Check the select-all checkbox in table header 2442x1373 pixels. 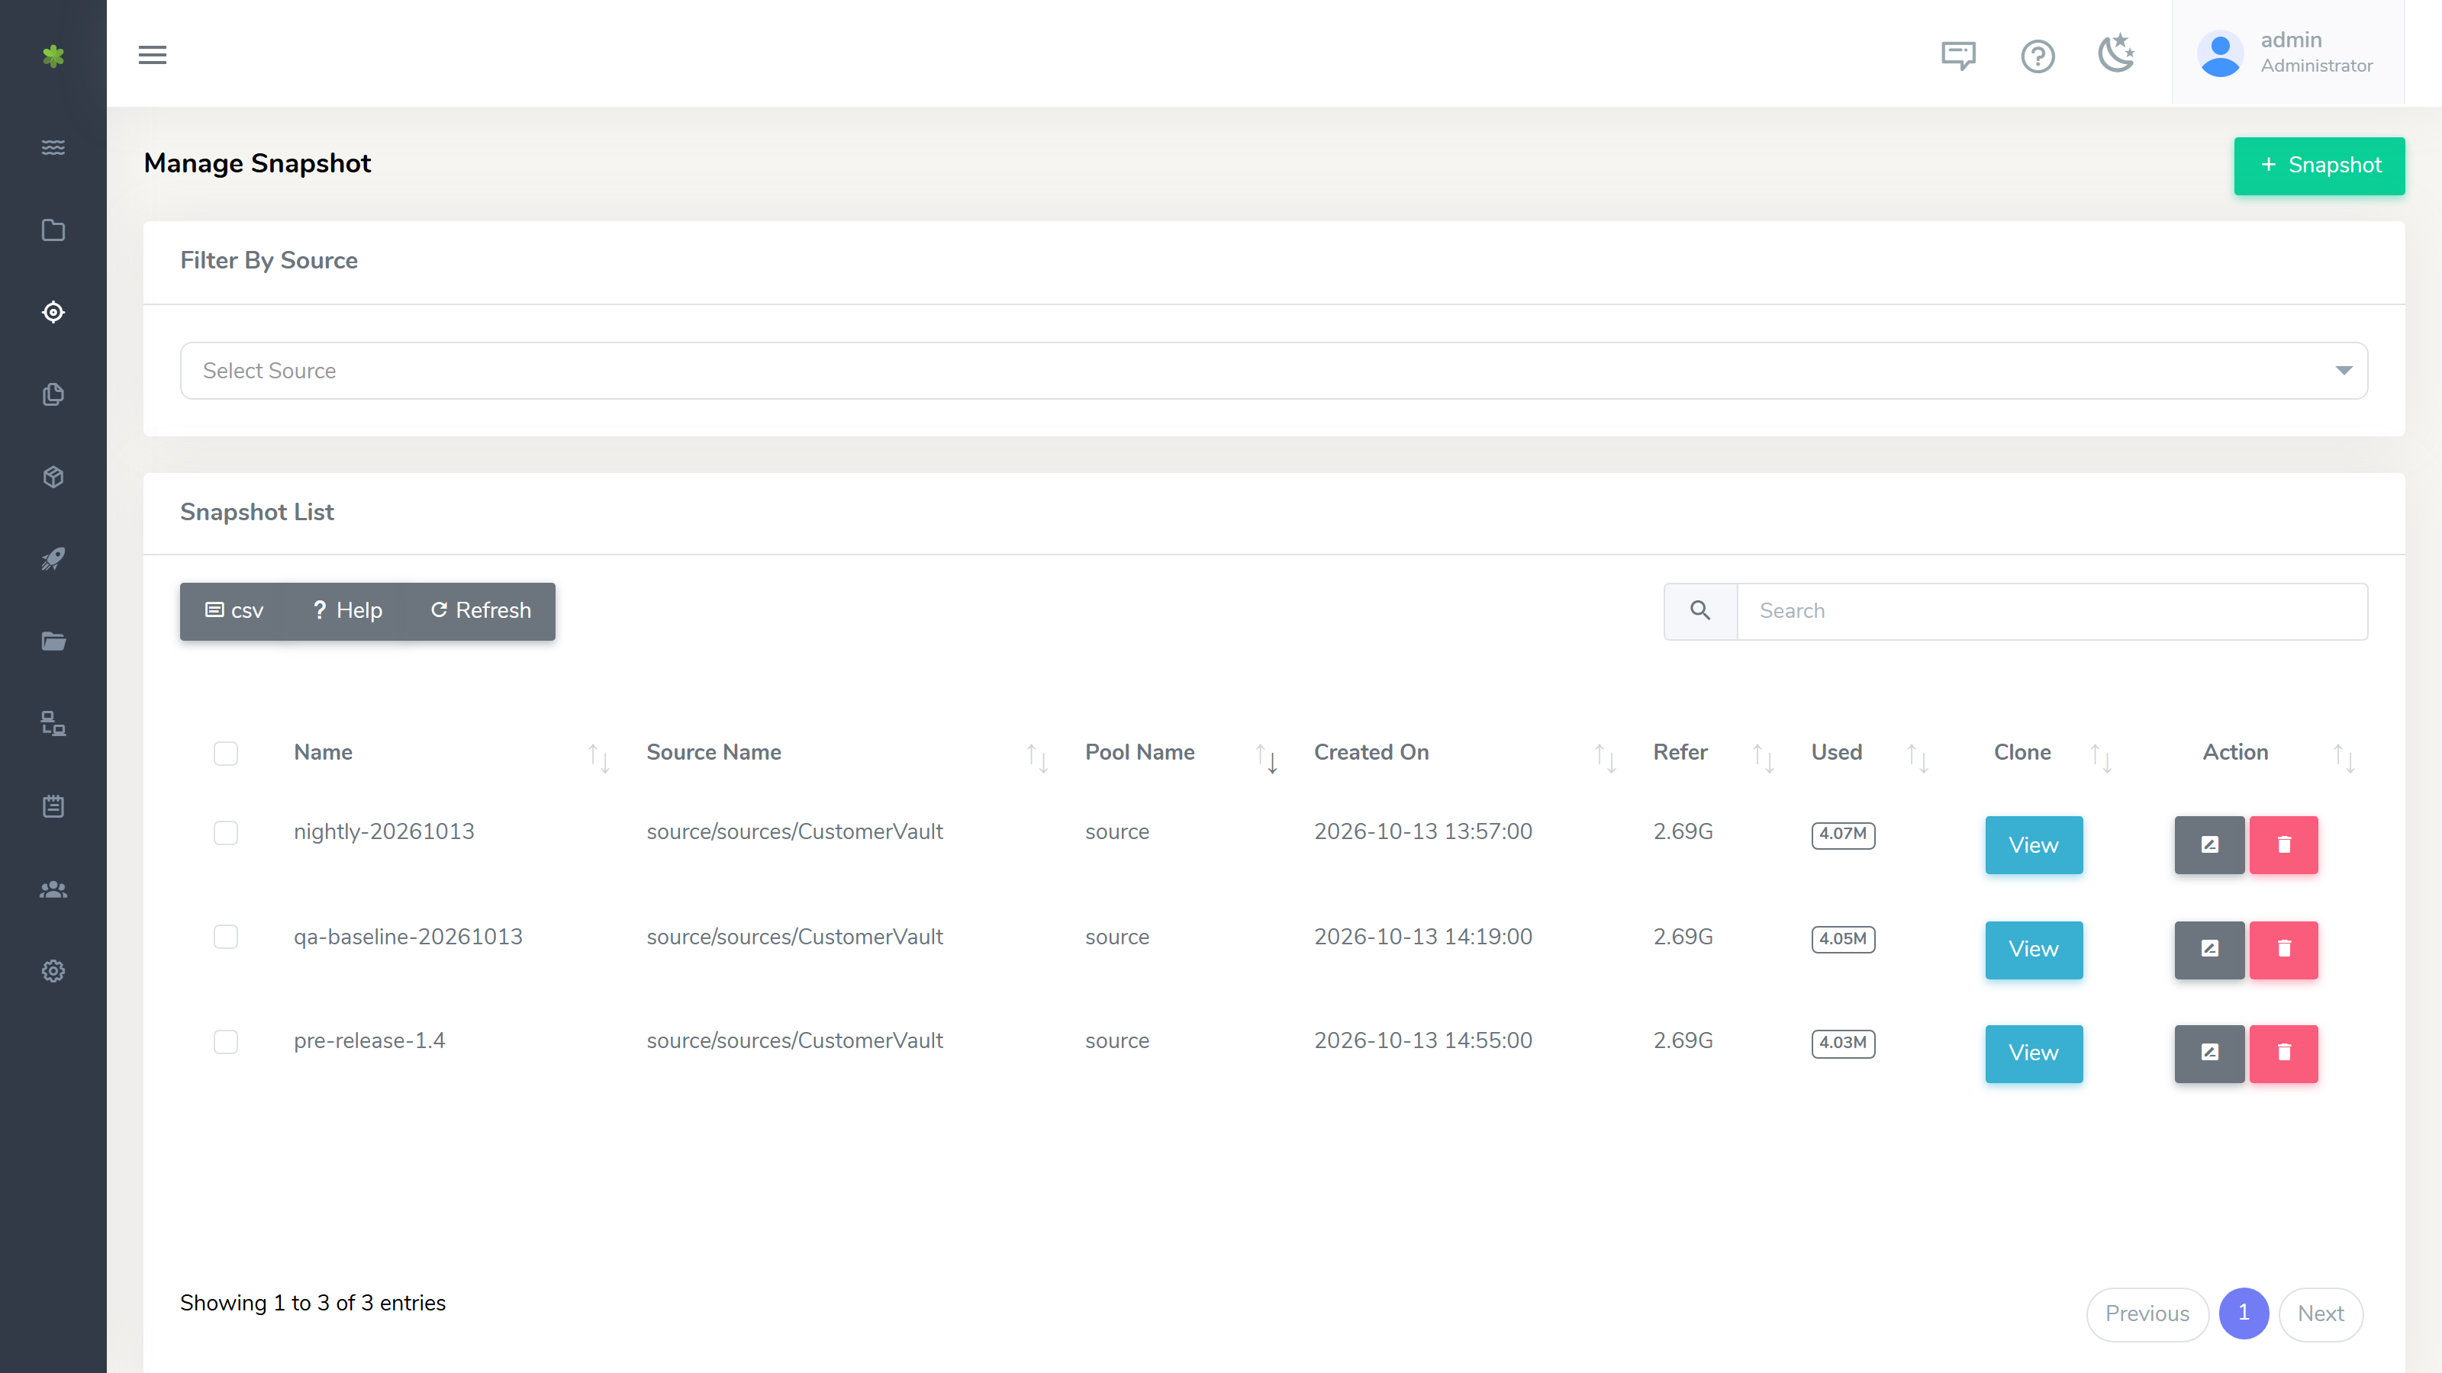[226, 754]
